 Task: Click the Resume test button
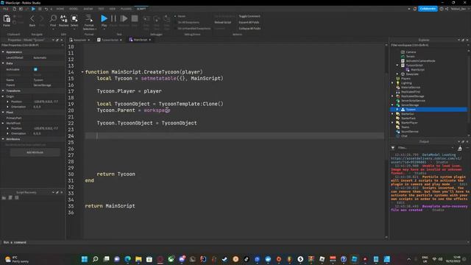(x=124, y=18)
